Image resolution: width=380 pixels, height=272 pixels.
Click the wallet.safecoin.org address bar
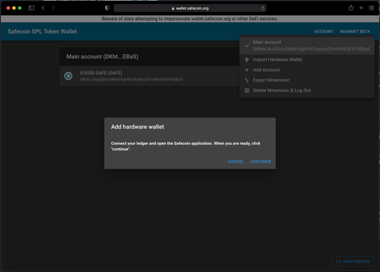coord(190,8)
